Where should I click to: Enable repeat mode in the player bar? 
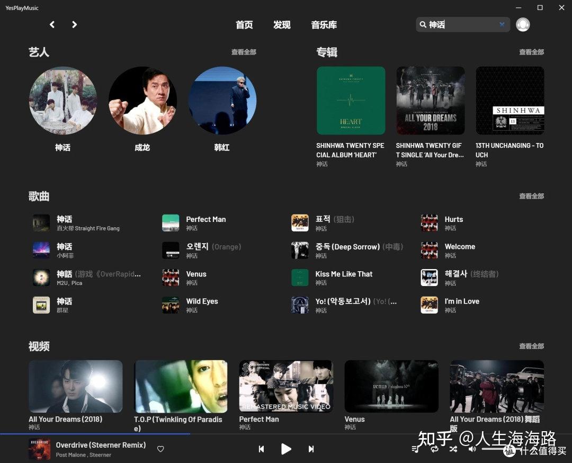pyautogui.click(x=434, y=449)
